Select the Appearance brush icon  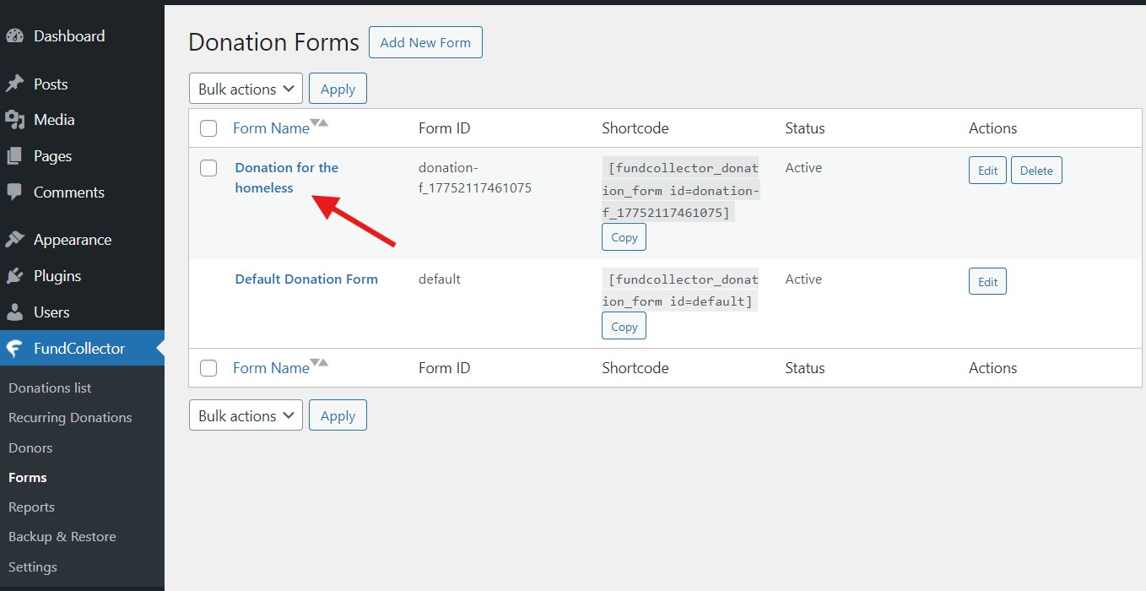(17, 239)
